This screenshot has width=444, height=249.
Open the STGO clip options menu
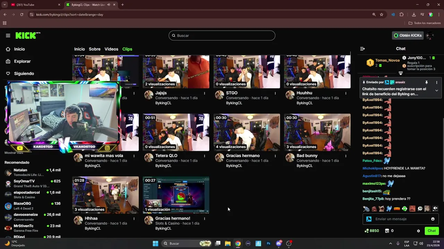point(275,93)
